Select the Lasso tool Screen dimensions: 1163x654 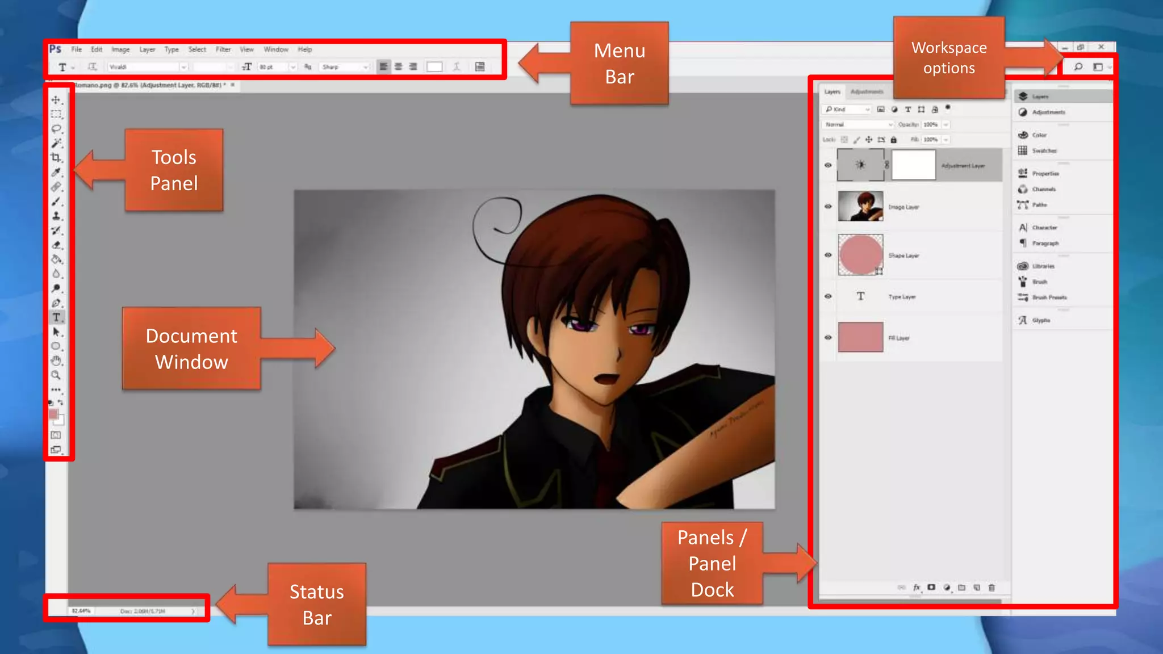pyautogui.click(x=56, y=129)
